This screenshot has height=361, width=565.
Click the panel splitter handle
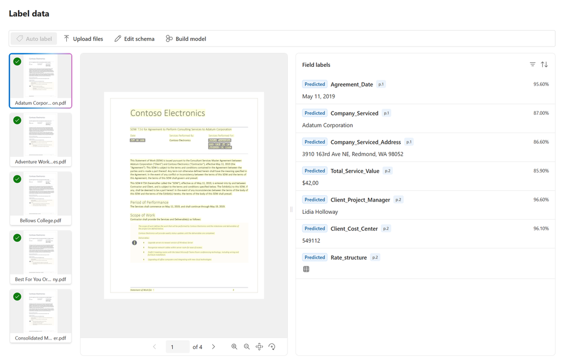pyautogui.click(x=292, y=209)
